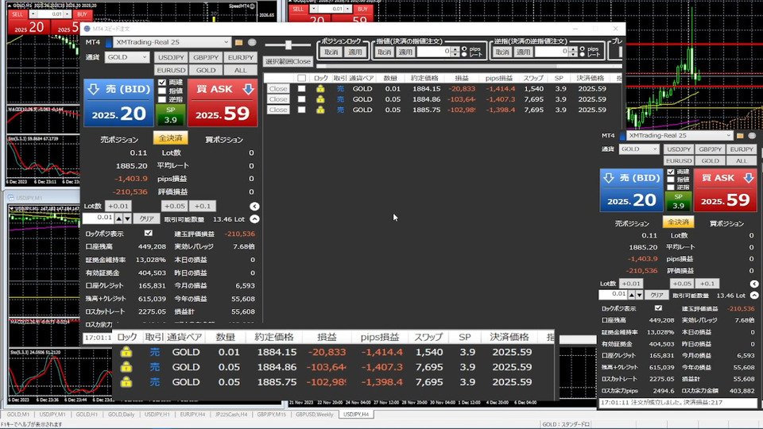763x429 pixels.
Task: Click the クリア button in main window
Action: pos(146,219)
